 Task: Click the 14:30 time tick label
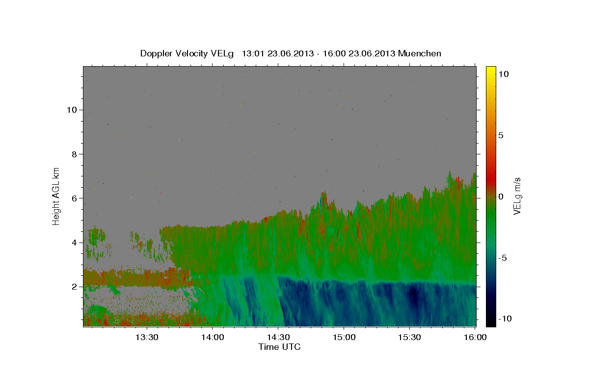click(278, 337)
